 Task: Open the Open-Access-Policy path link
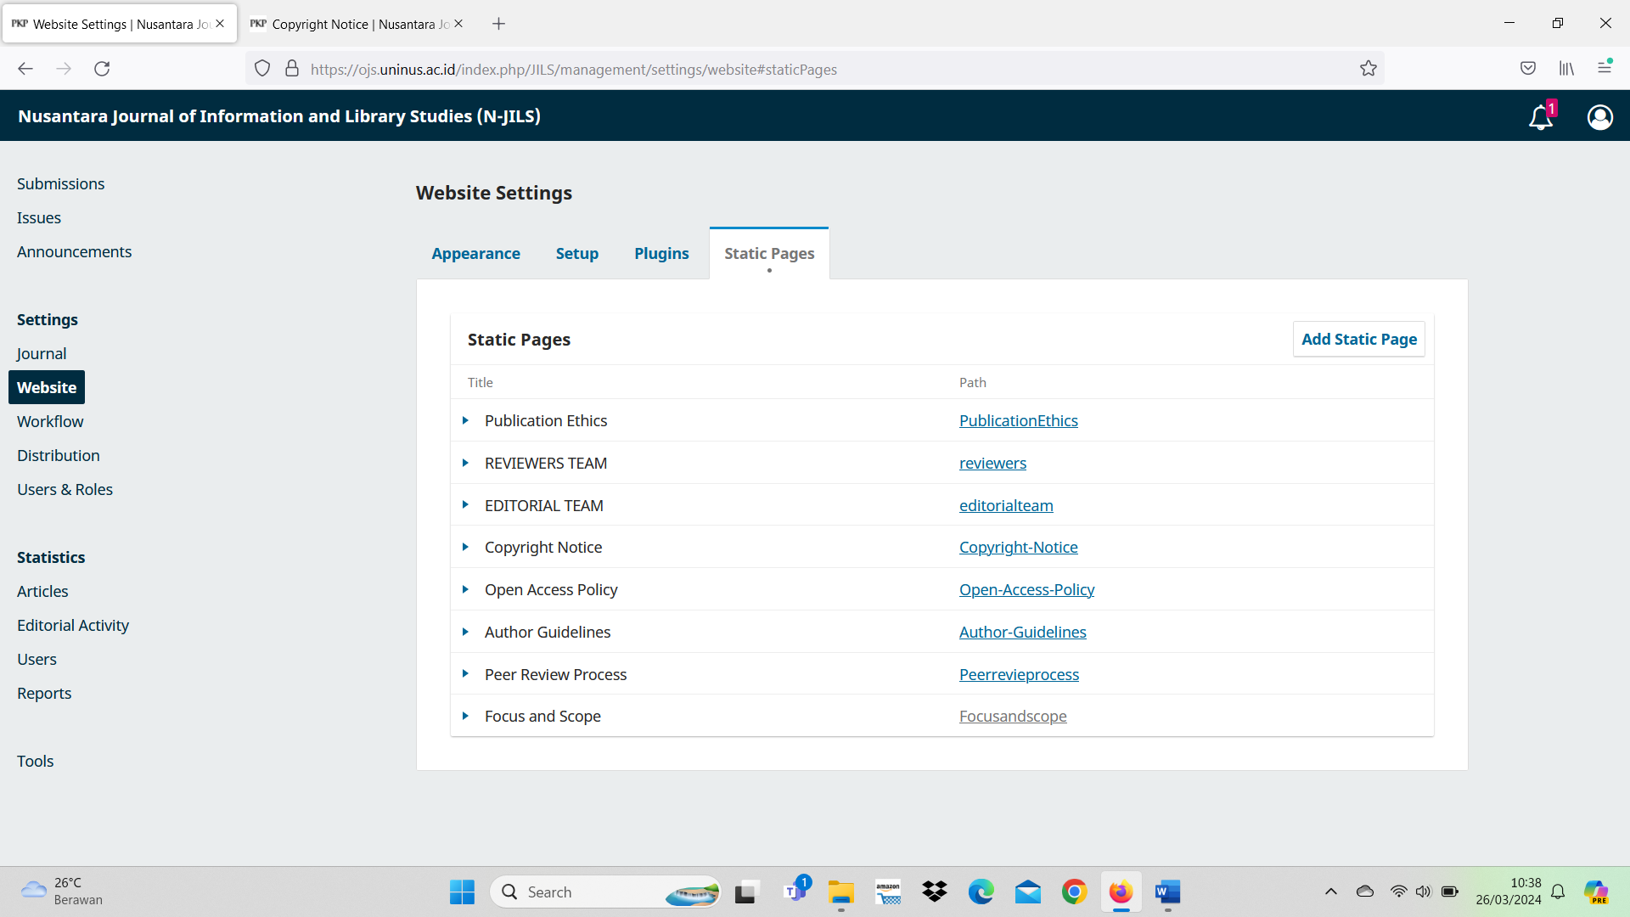1026,589
